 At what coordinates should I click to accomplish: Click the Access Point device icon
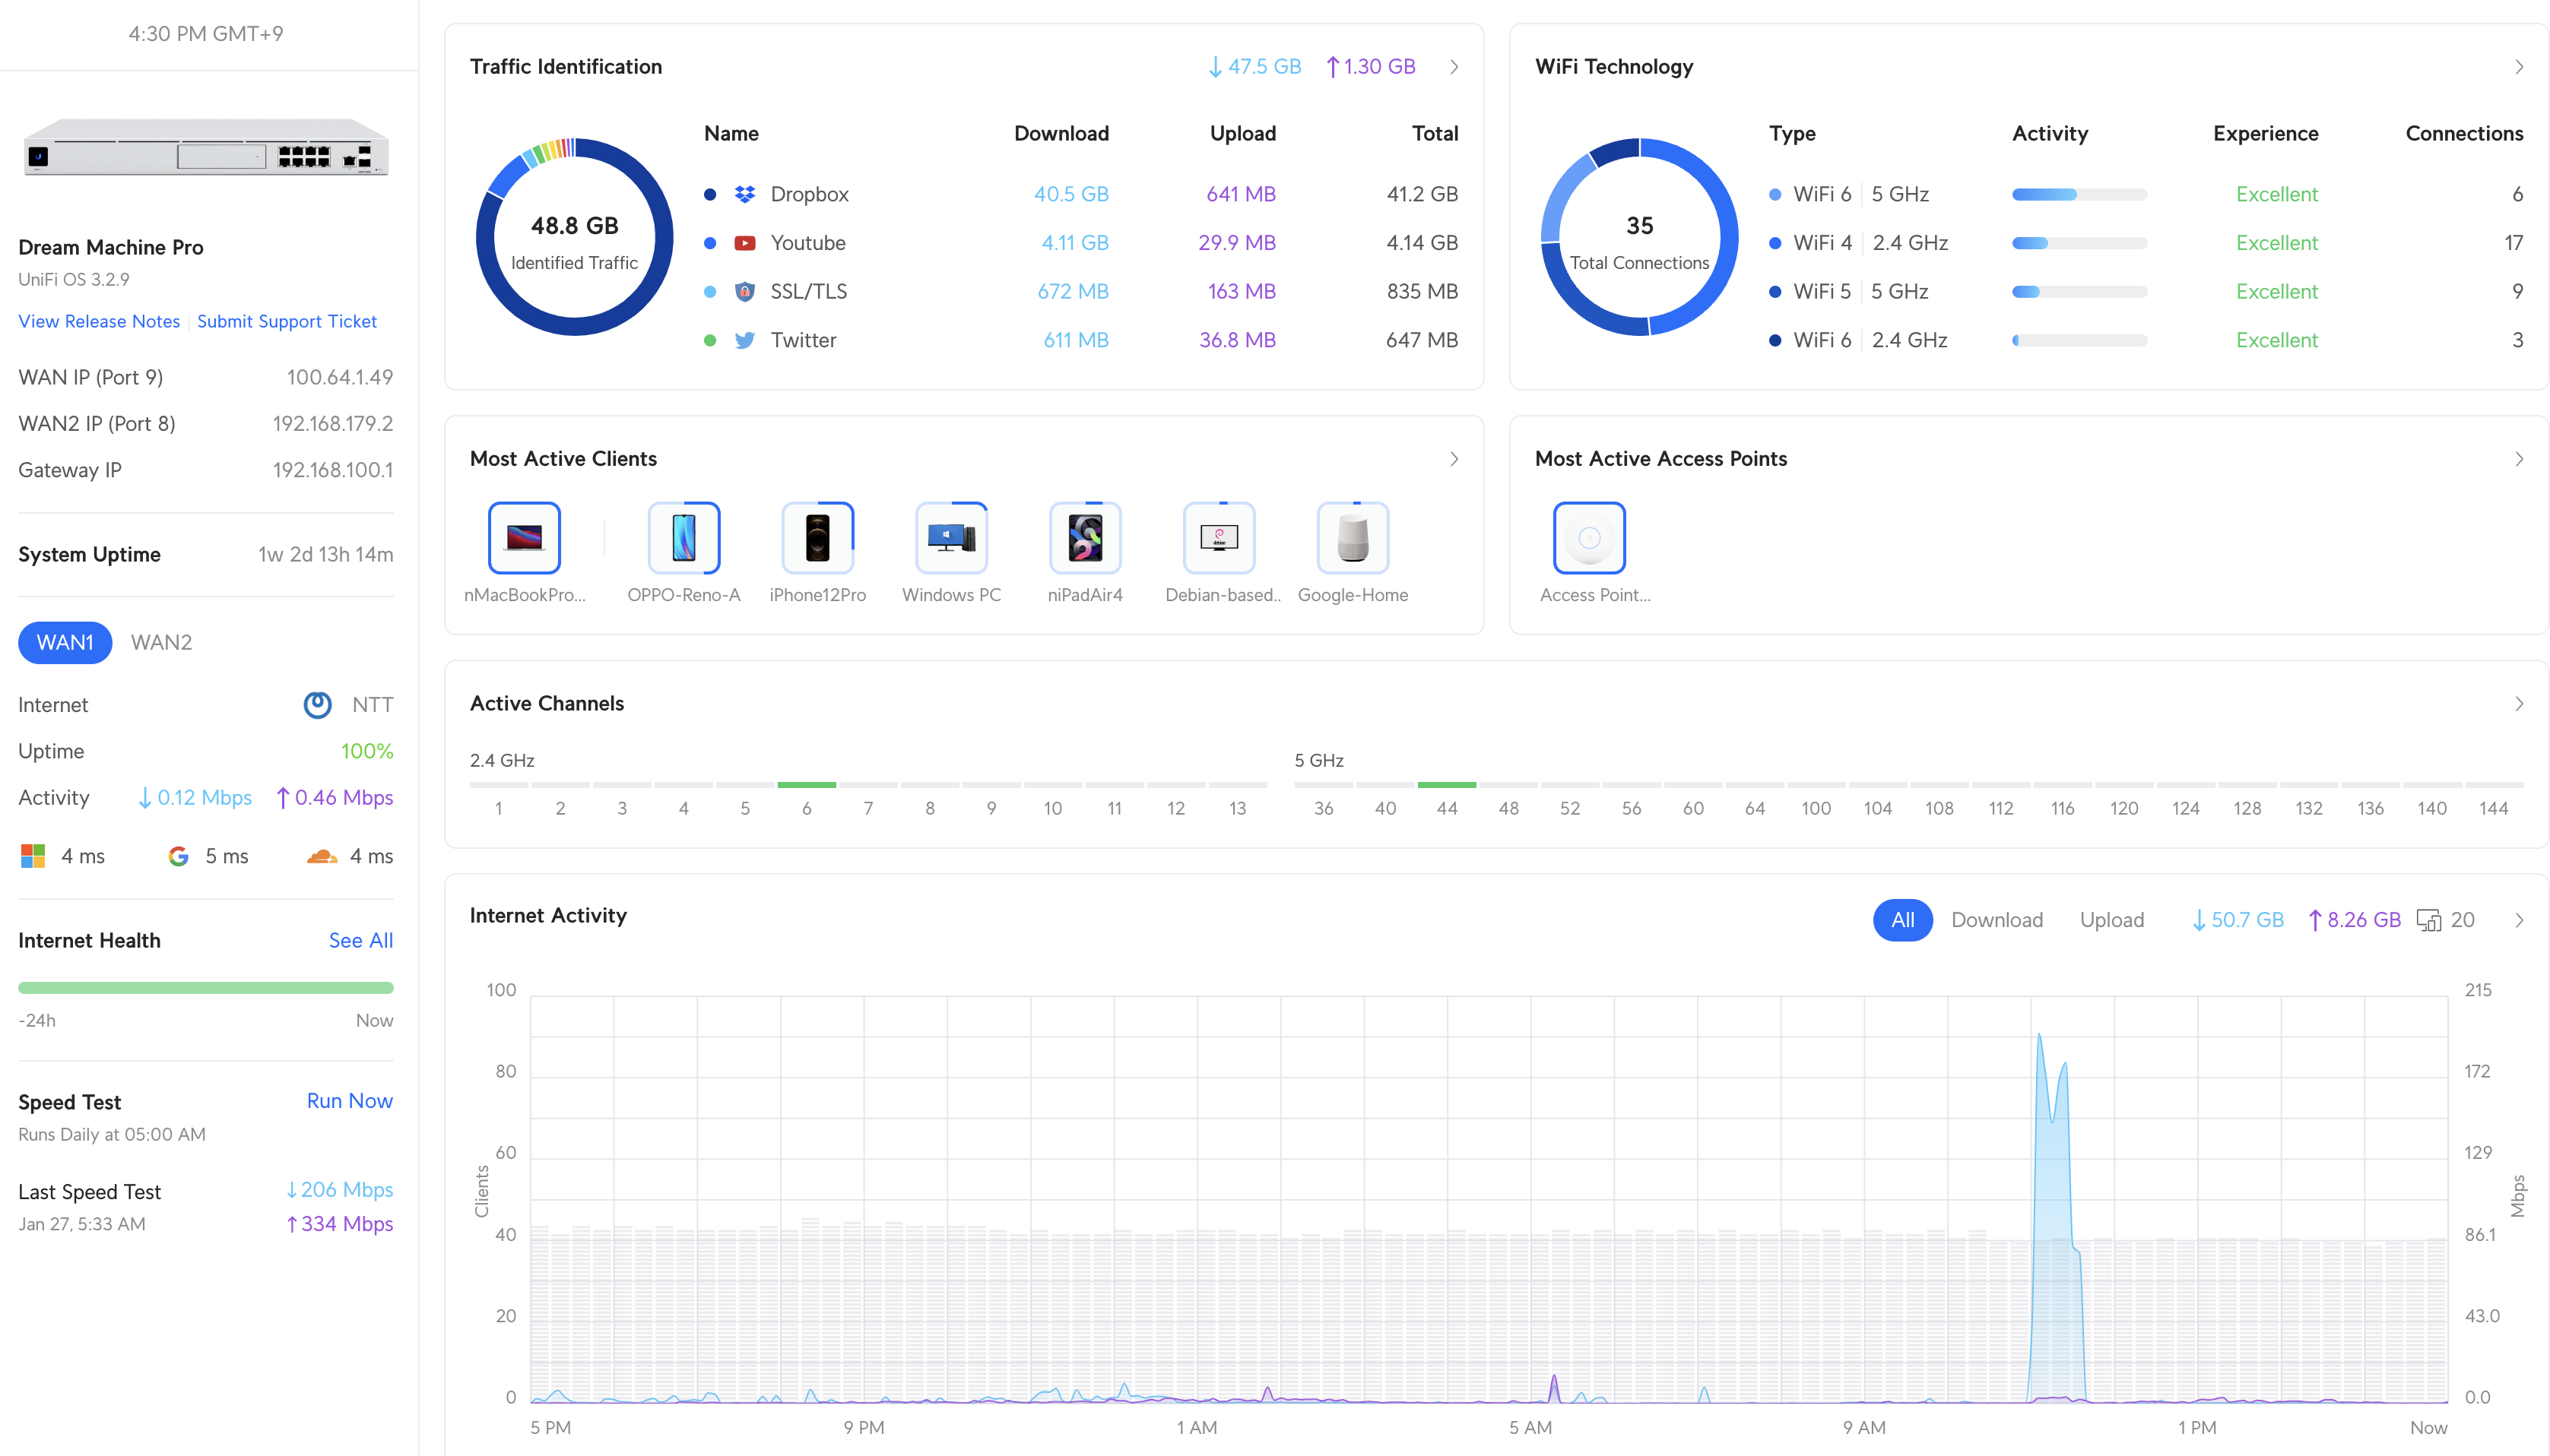1589,537
